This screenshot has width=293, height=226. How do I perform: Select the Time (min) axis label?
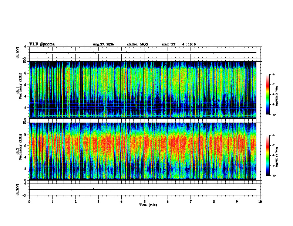[148, 205]
